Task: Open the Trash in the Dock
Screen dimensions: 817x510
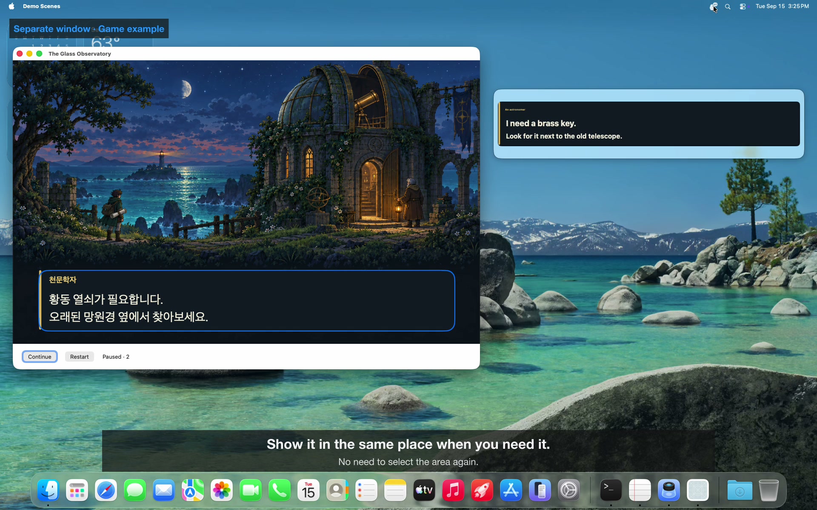Action: click(x=769, y=490)
